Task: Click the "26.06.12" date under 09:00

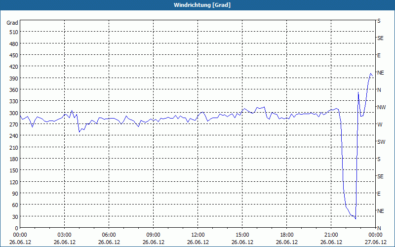Action: click(153, 242)
